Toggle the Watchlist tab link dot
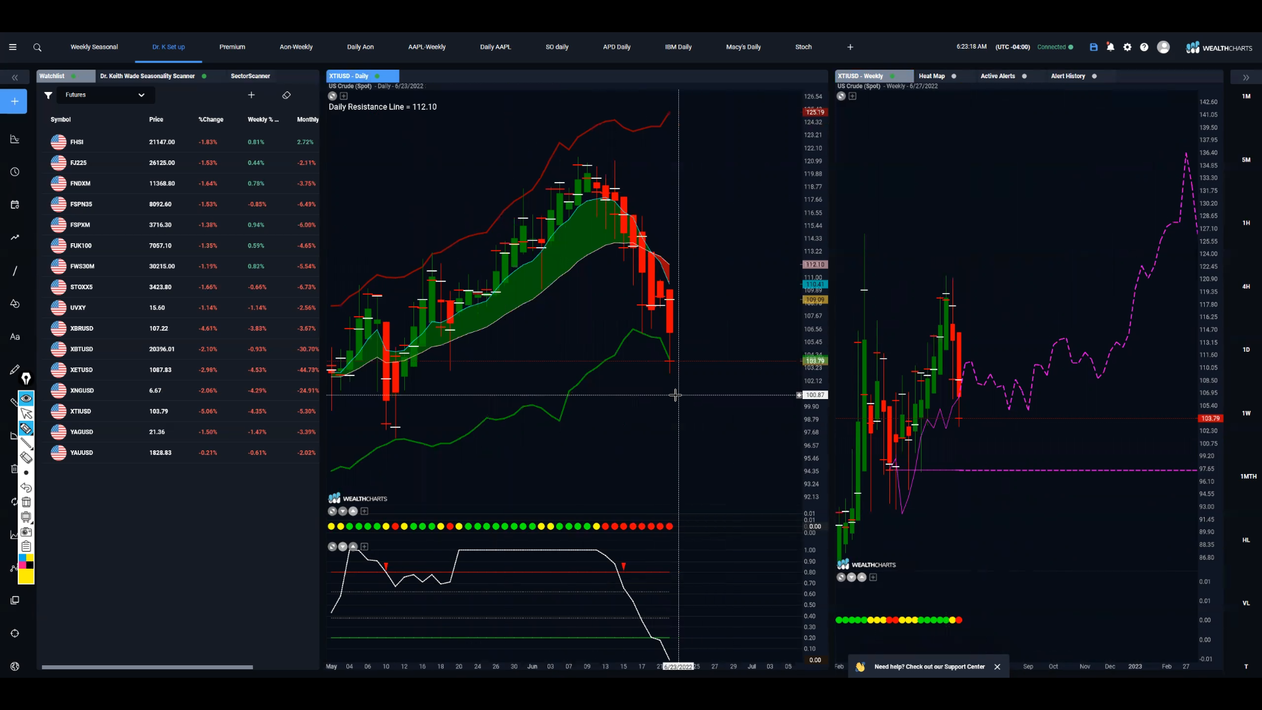Image resolution: width=1262 pixels, height=710 pixels. [74, 76]
